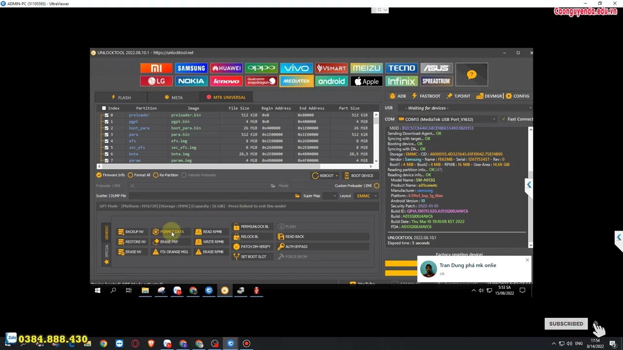Click the partition table vertical scrollbar
This screenshot has height=350, width=623.
pos(376,138)
